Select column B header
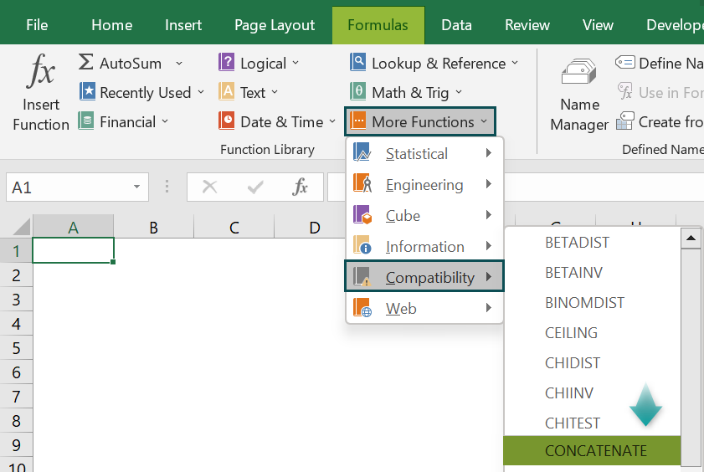704x472 pixels. (x=153, y=227)
